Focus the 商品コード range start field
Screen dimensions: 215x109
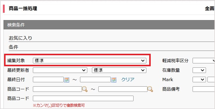pos(57,89)
